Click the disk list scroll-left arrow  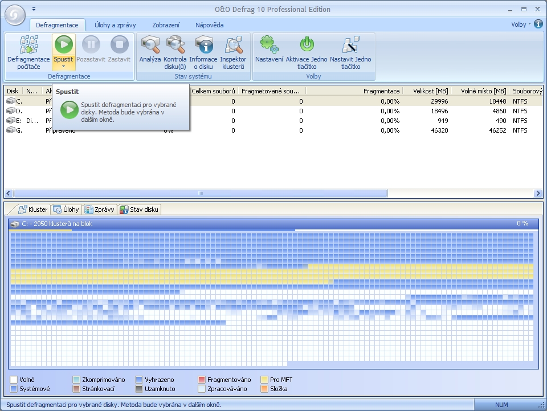(9, 193)
